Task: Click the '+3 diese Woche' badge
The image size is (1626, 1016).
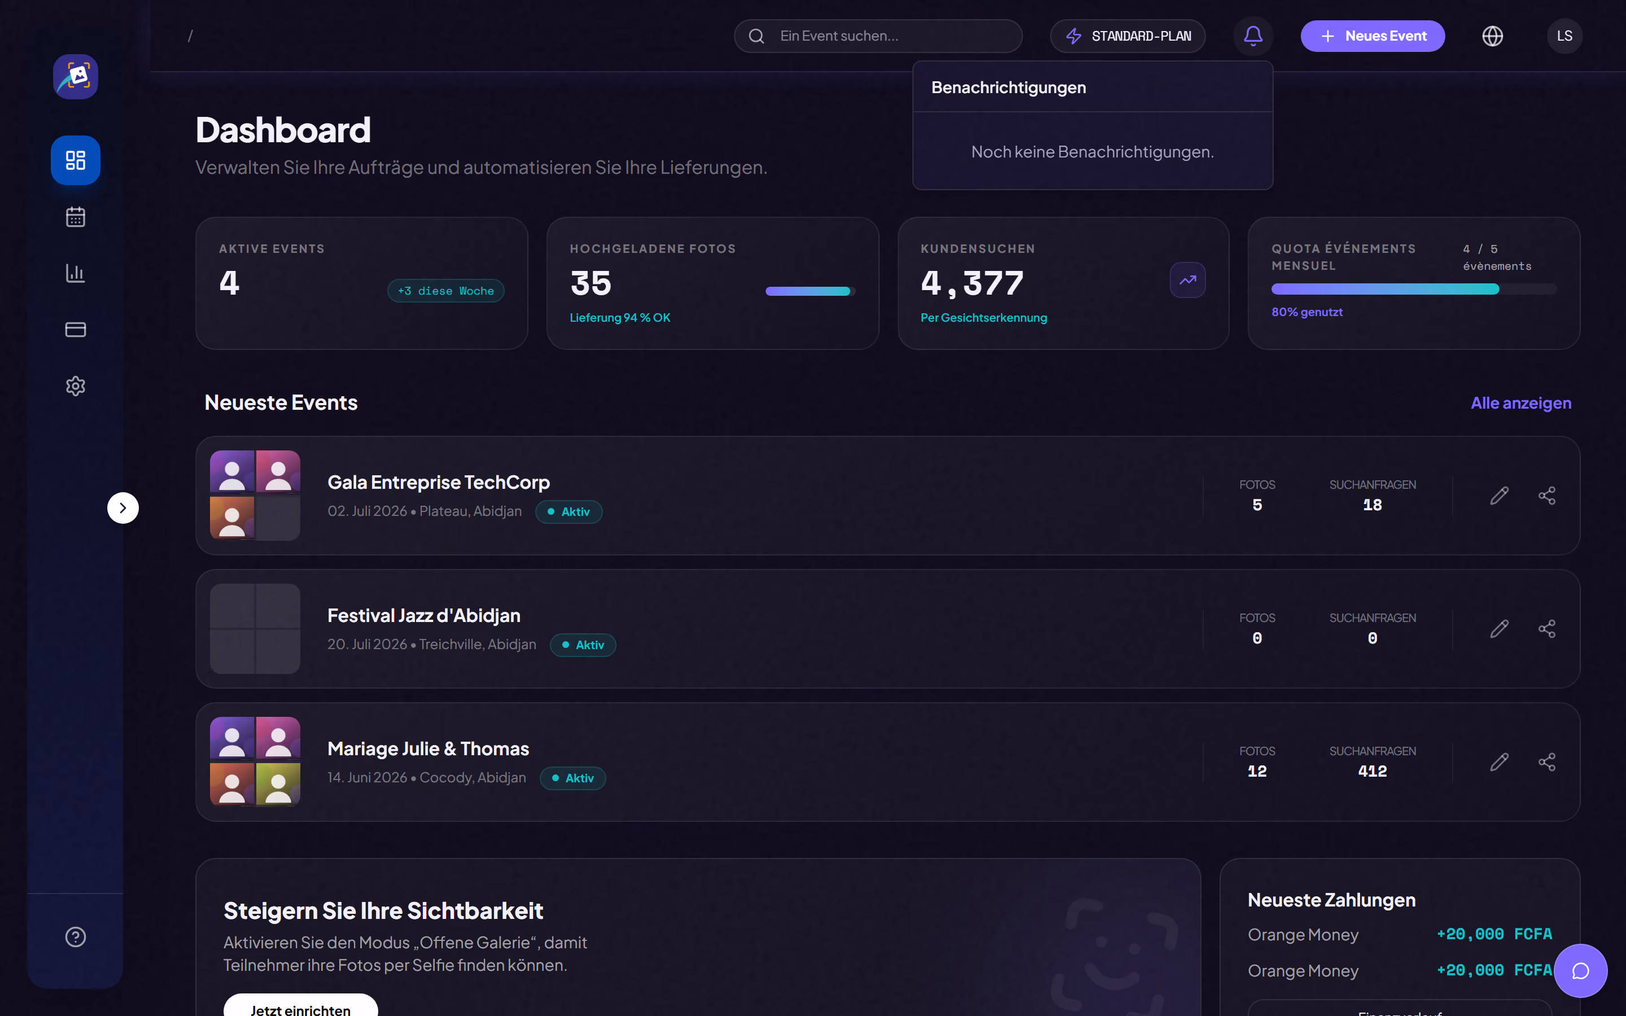Action: (445, 291)
